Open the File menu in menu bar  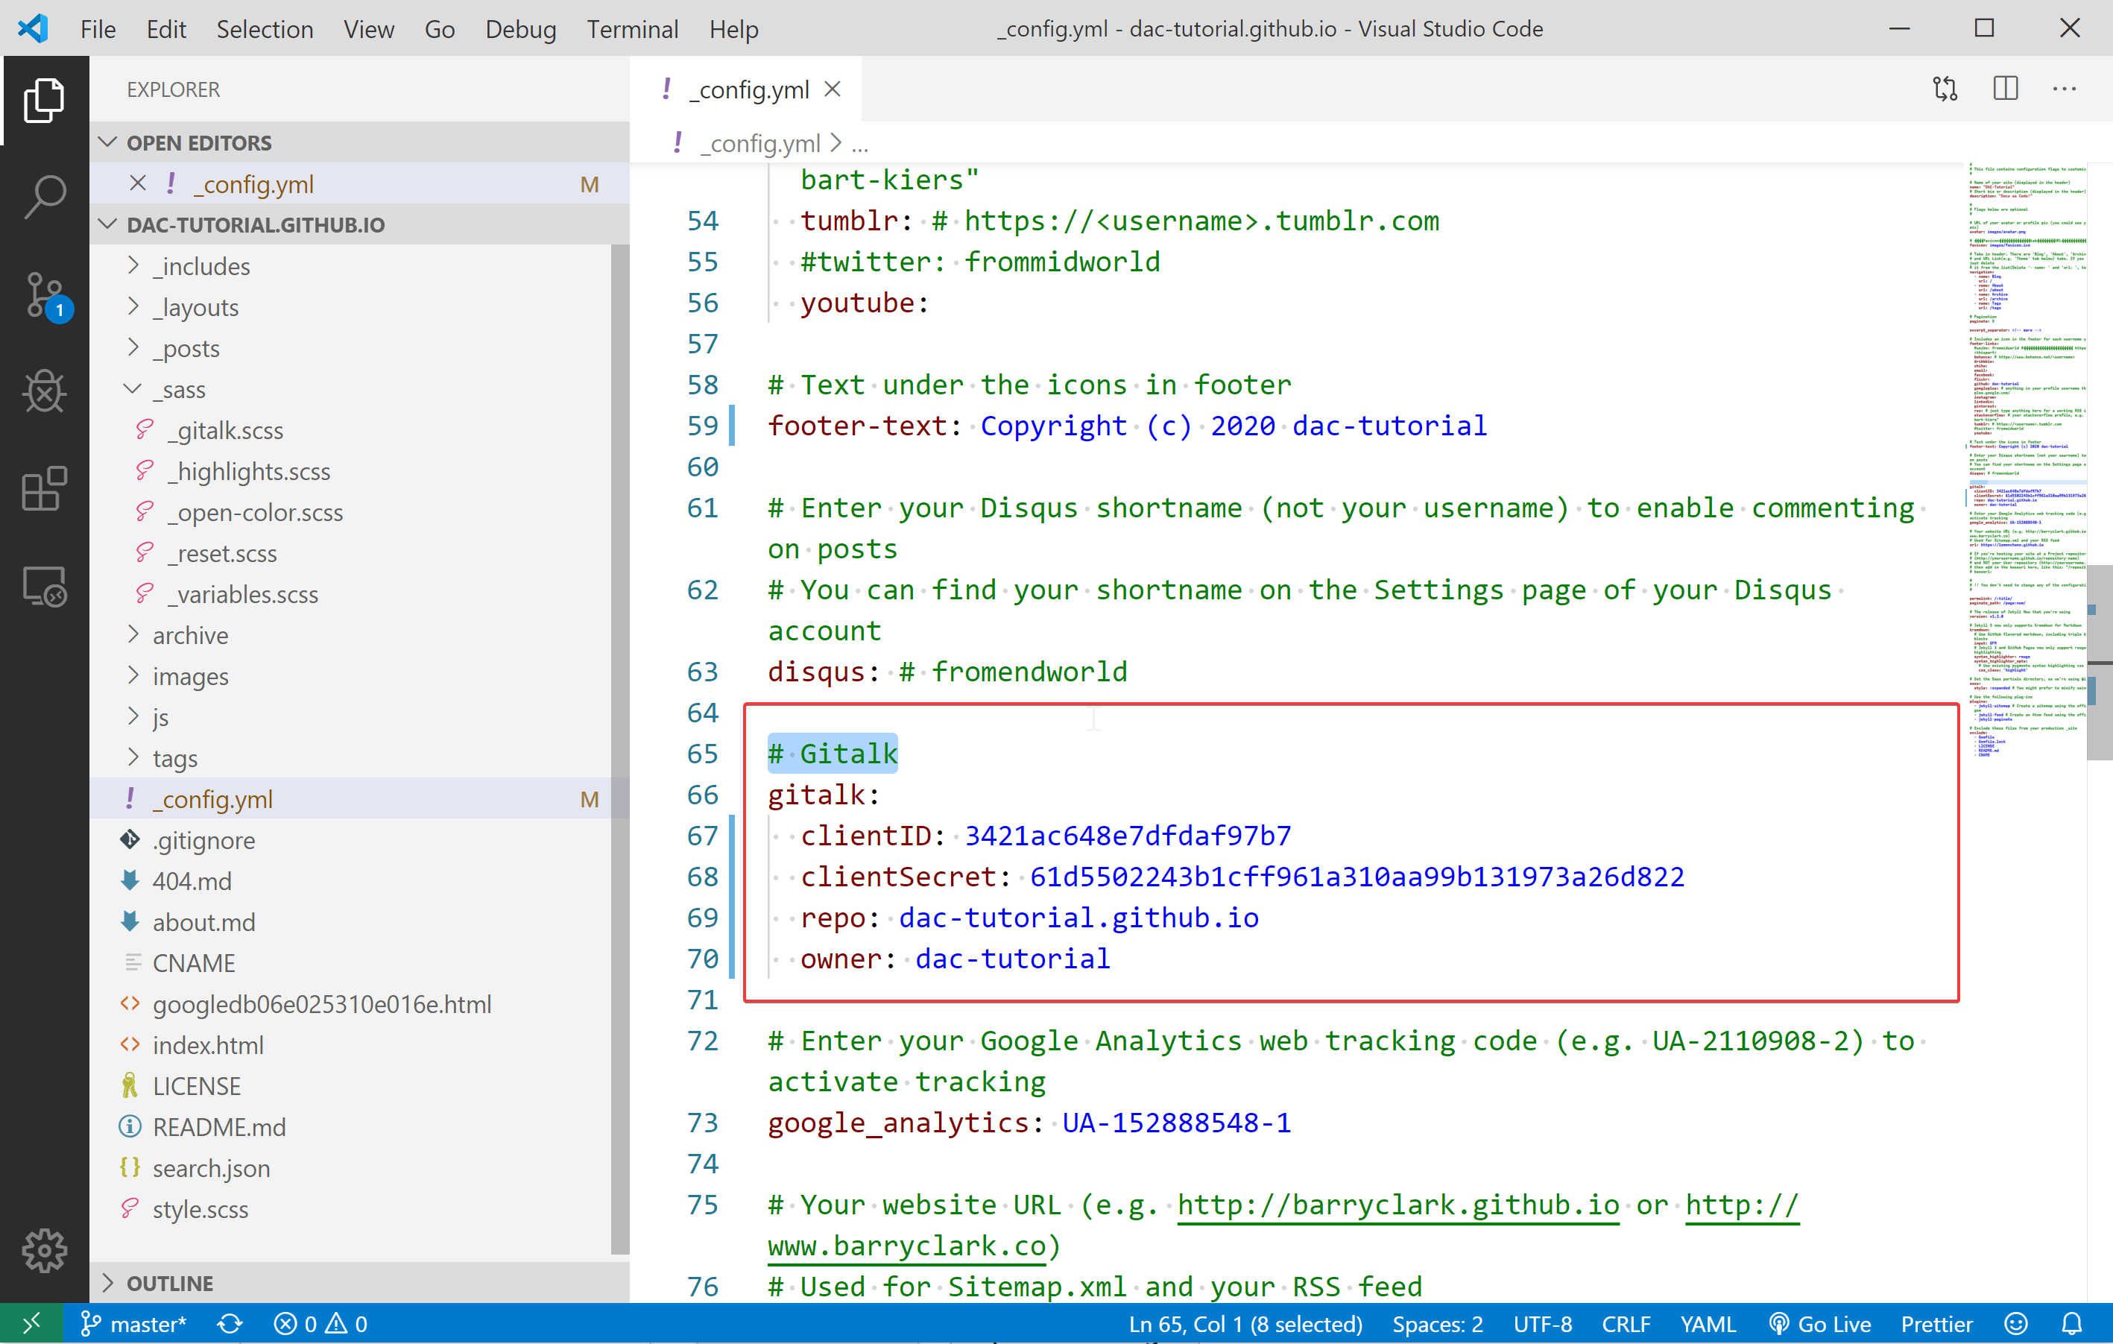click(x=95, y=29)
